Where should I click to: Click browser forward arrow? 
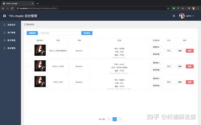point(8,8)
